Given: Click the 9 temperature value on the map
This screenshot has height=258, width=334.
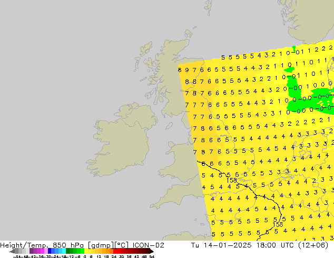Looking at the screenshot, I should pos(187,70).
